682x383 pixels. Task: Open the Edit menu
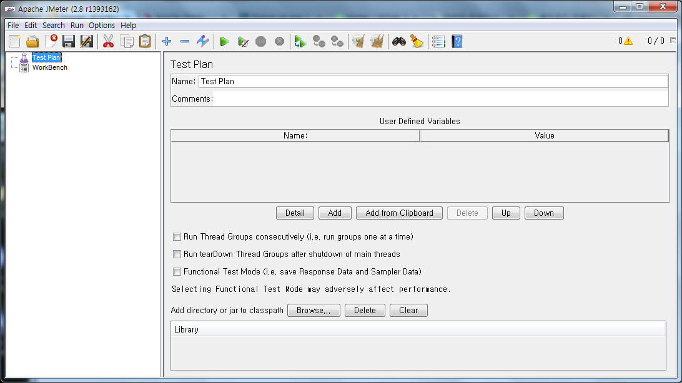tap(31, 25)
